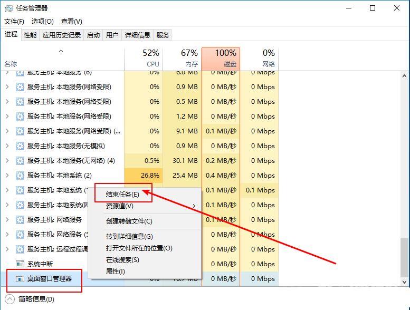Expand the 本地服务(无网络) (4) row
Image resolution: width=410 pixels, height=310 pixels.
click(x=7, y=161)
